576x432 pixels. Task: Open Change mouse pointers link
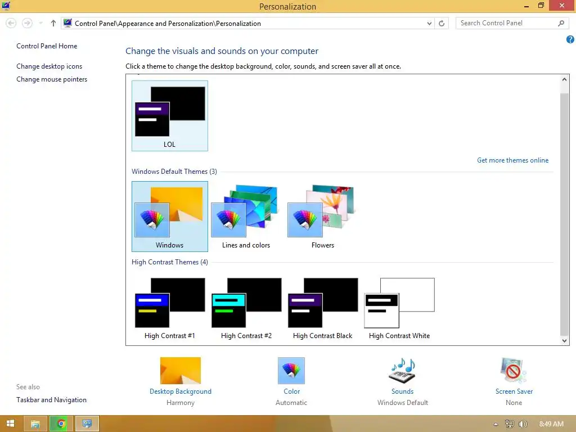point(52,79)
